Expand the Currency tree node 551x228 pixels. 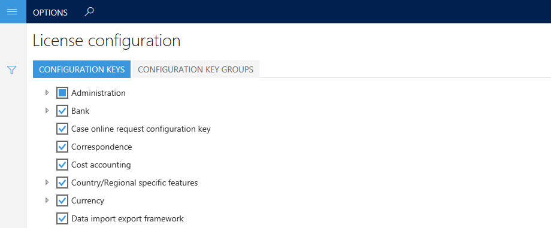(x=47, y=200)
